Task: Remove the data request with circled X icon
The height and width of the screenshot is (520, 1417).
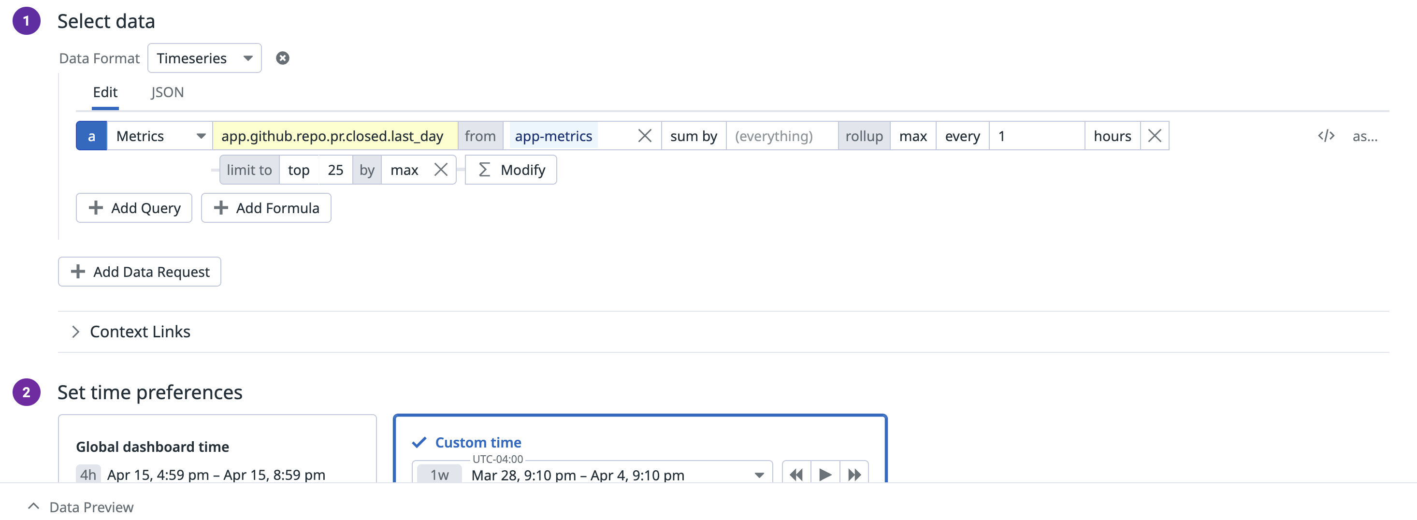Action: 282,58
